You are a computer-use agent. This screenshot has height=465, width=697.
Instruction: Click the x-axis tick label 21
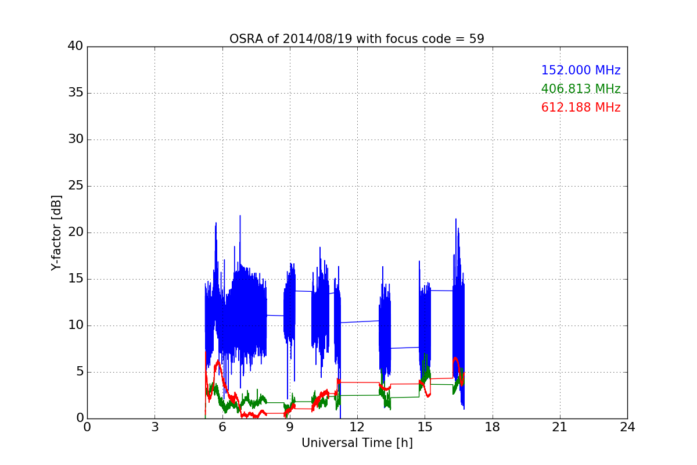coord(559,427)
